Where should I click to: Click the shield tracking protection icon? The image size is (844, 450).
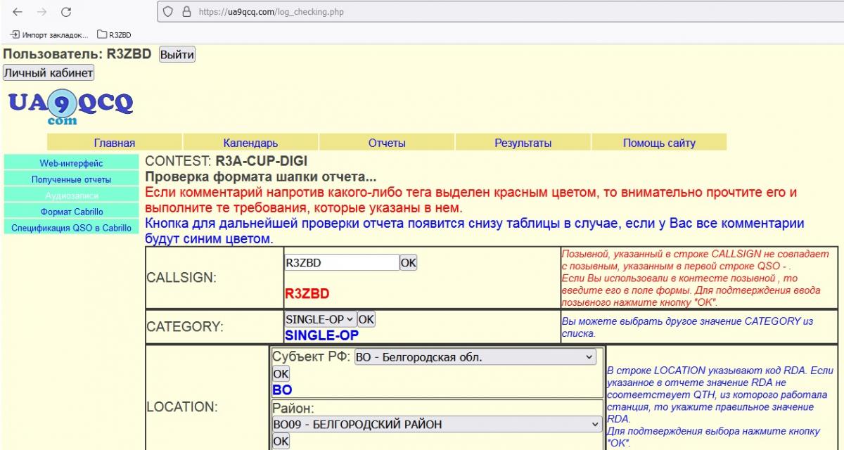(168, 12)
